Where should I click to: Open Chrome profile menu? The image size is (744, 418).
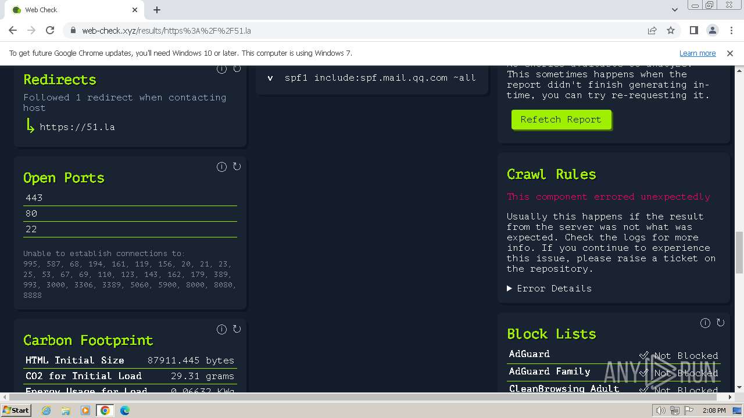point(712,30)
